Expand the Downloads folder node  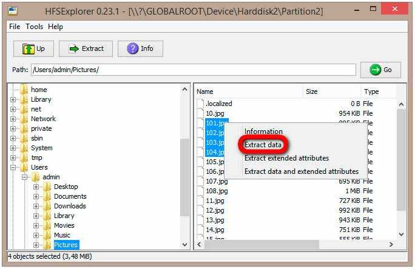pos(36,206)
